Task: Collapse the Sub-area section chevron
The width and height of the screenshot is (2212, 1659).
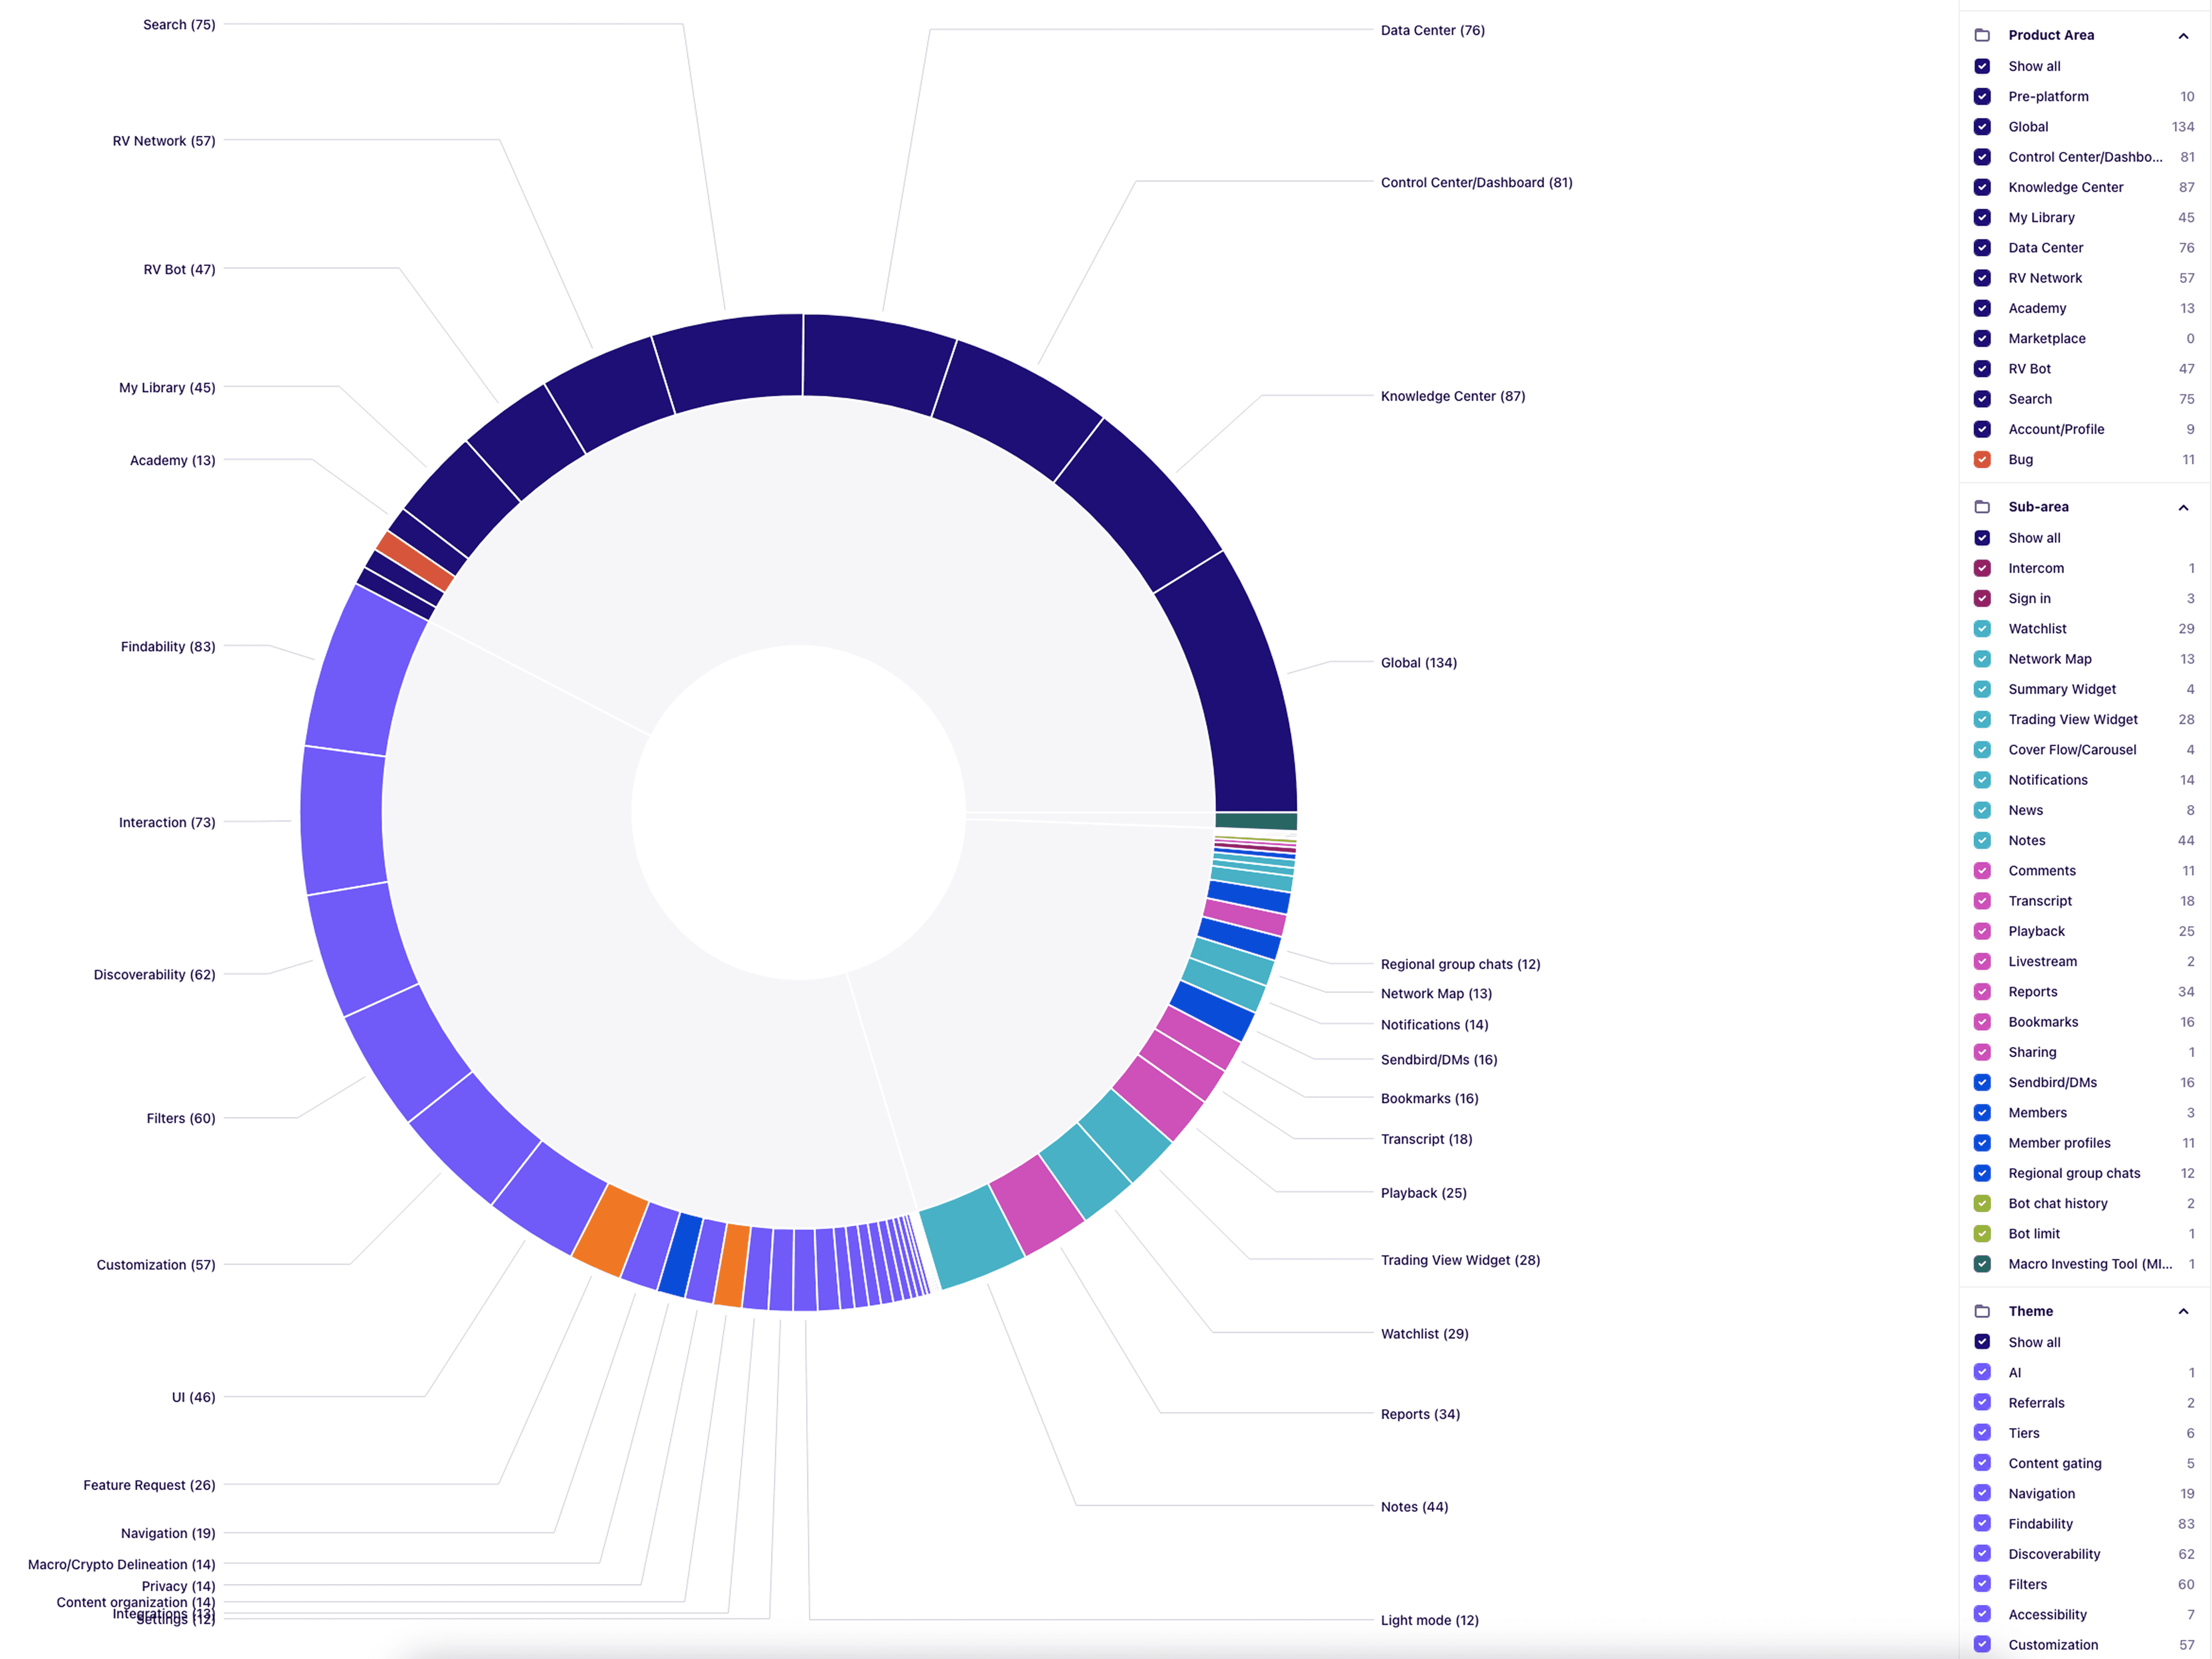Action: point(2183,508)
